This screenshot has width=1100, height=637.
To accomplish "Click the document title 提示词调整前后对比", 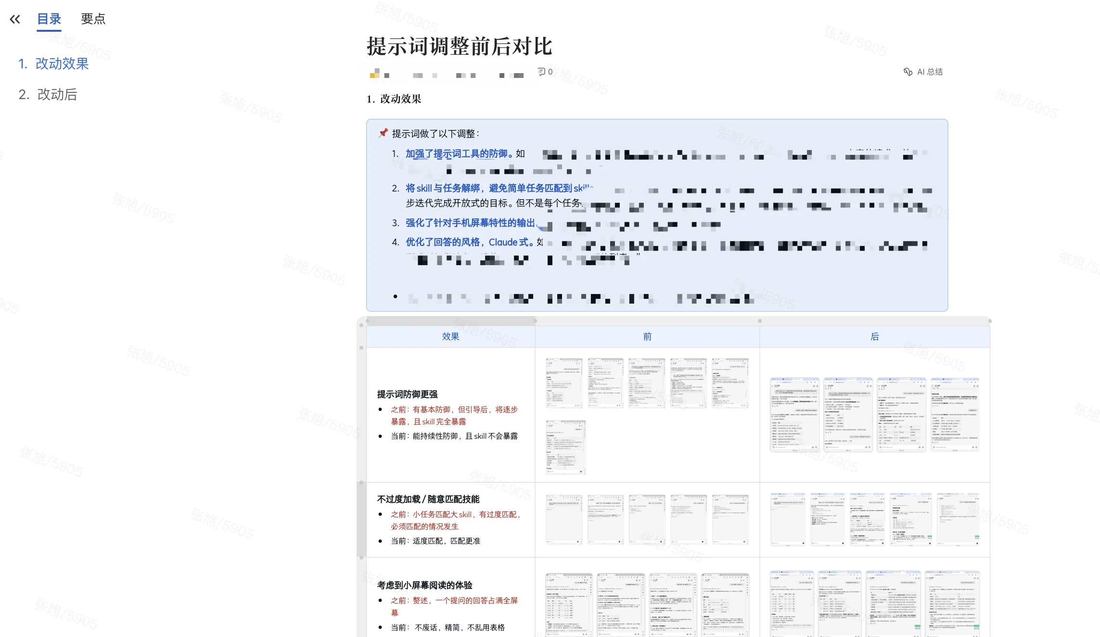I will 460,47.
